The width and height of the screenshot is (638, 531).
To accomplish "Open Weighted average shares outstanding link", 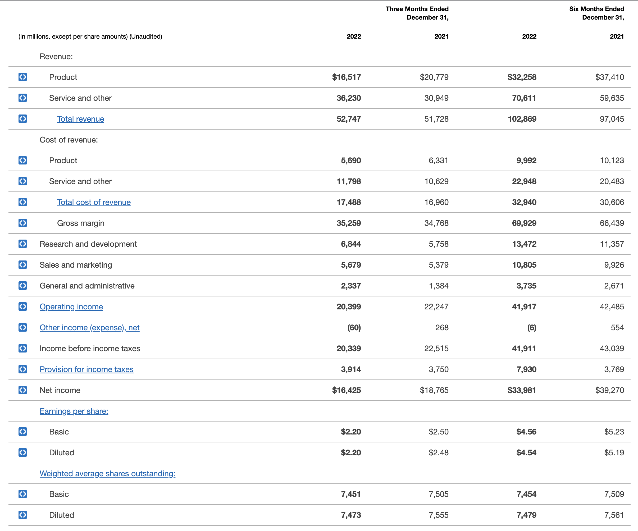I will [107, 474].
